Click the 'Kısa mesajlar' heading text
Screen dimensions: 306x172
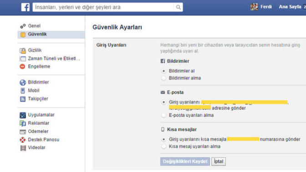click(182, 130)
